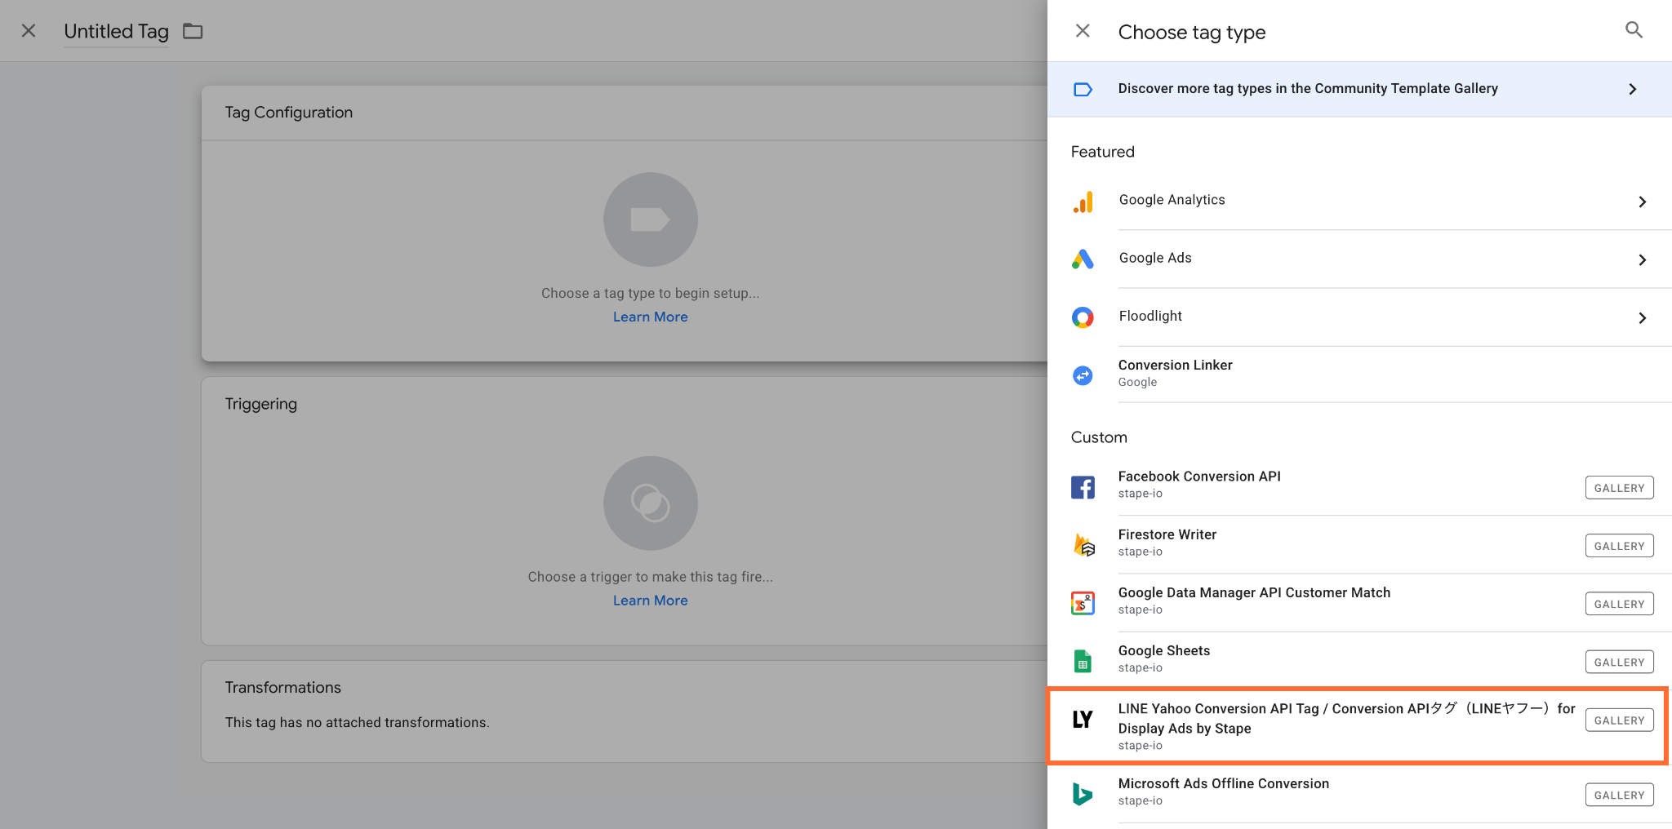The height and width of the screenshot is (829, 1672).
Task: Close the Choose tag type panel
Action: 1083,31
